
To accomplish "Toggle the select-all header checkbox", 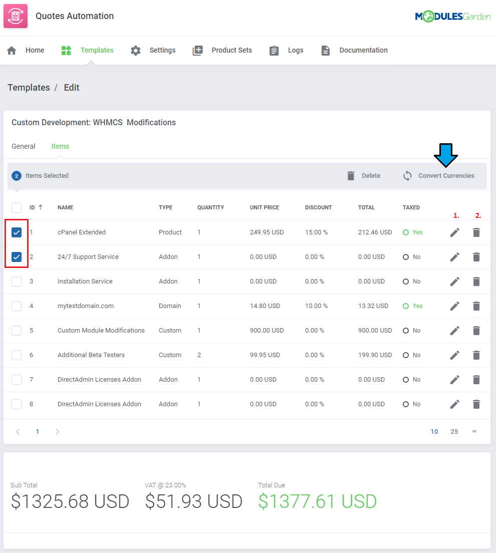I will point(17,208).
